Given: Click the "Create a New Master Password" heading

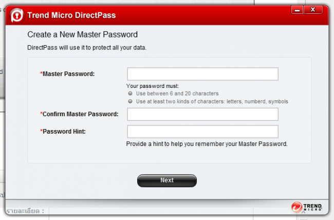Looking at the screenshot, I should (x=82, y=35).
